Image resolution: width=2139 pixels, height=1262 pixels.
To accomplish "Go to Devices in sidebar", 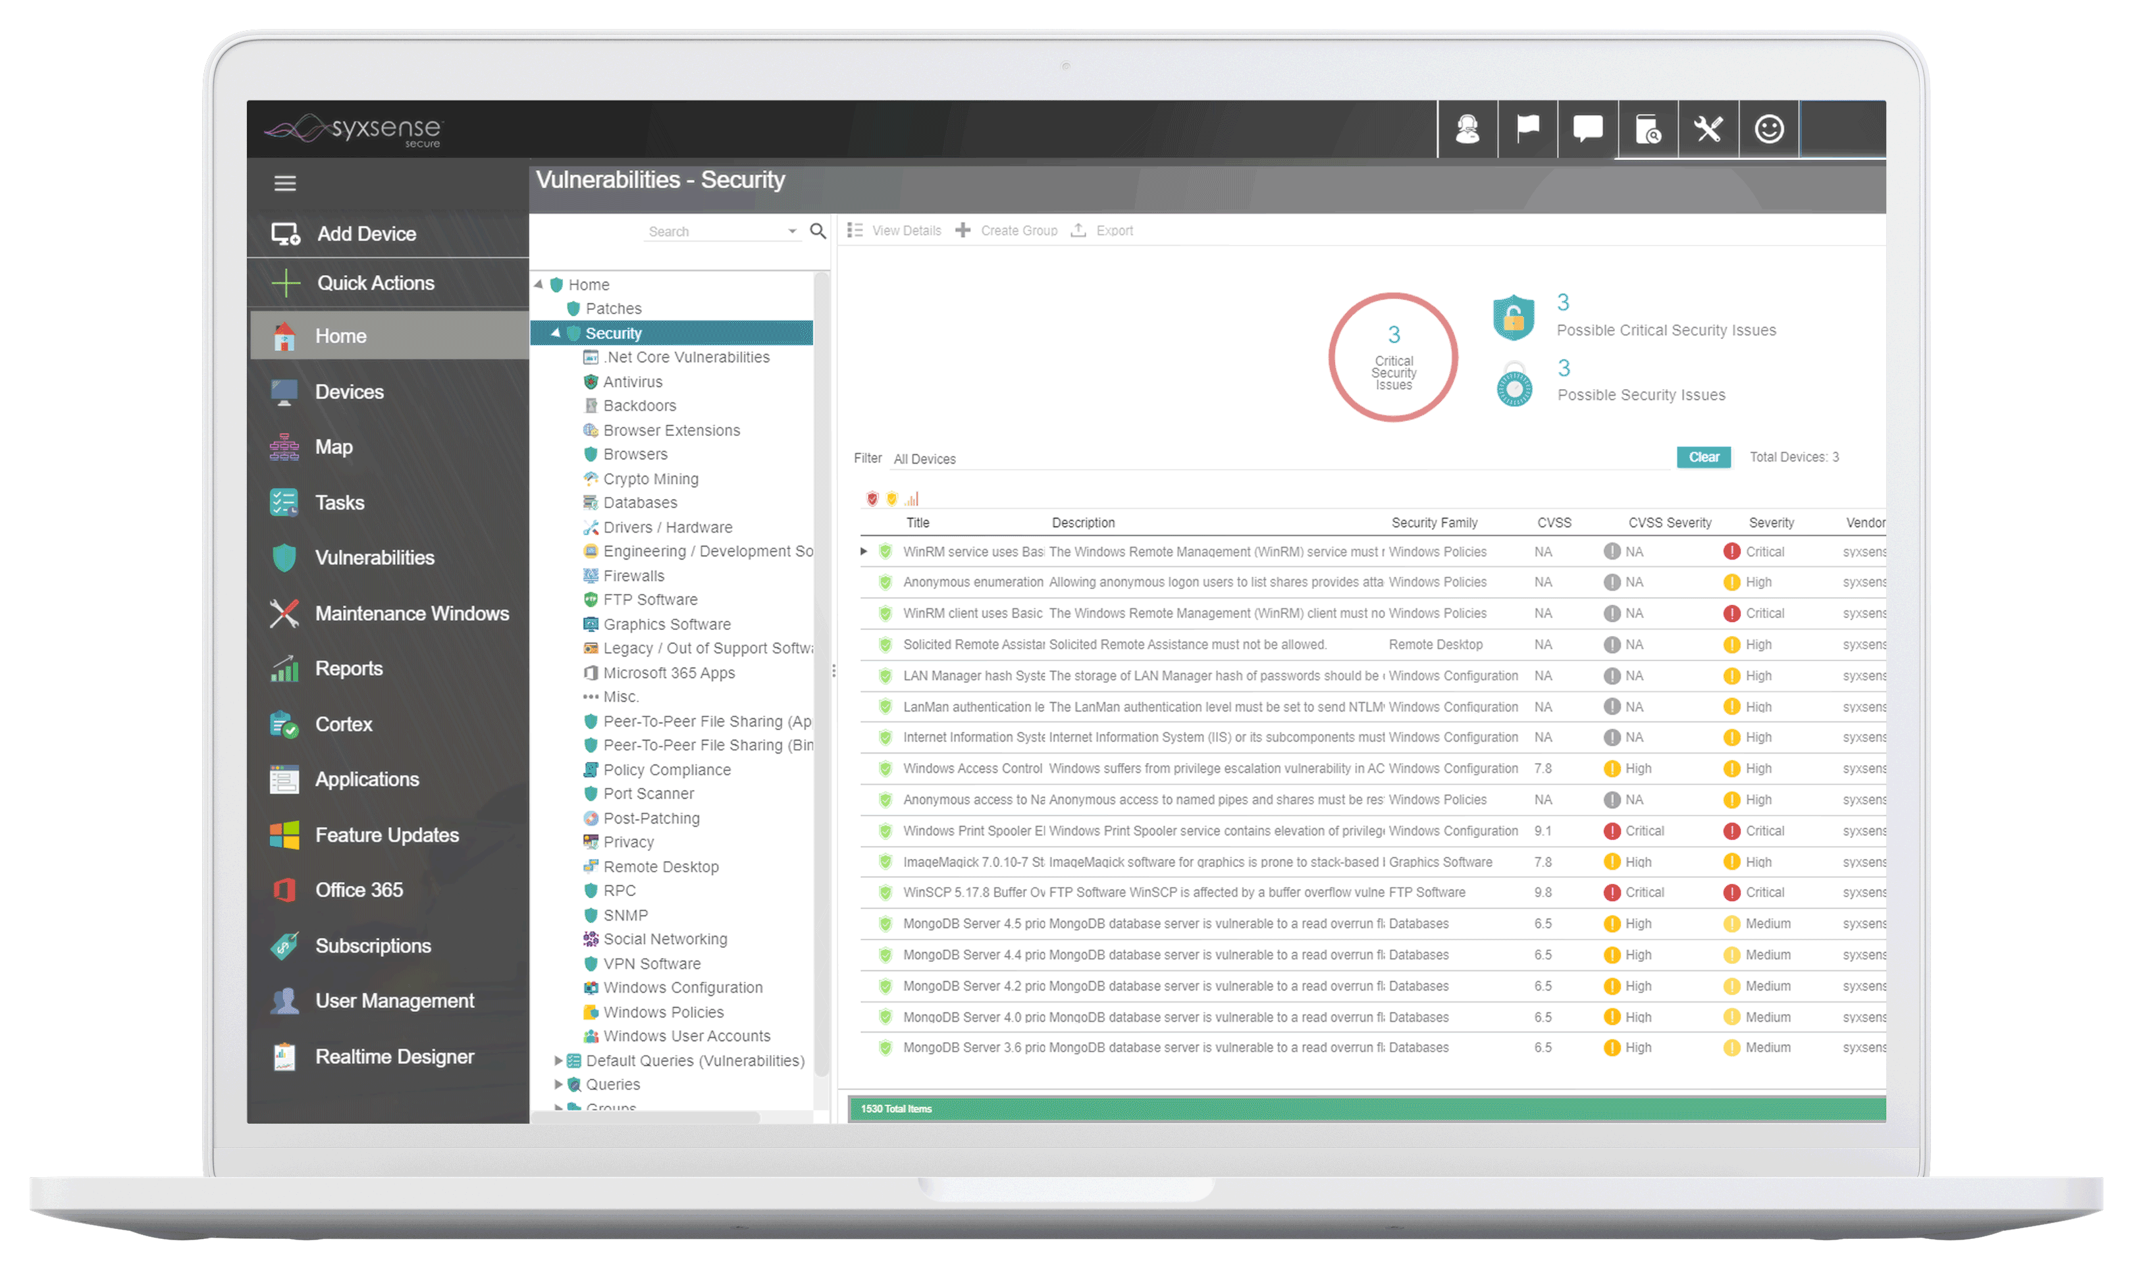I will click(x=388, y=392).
